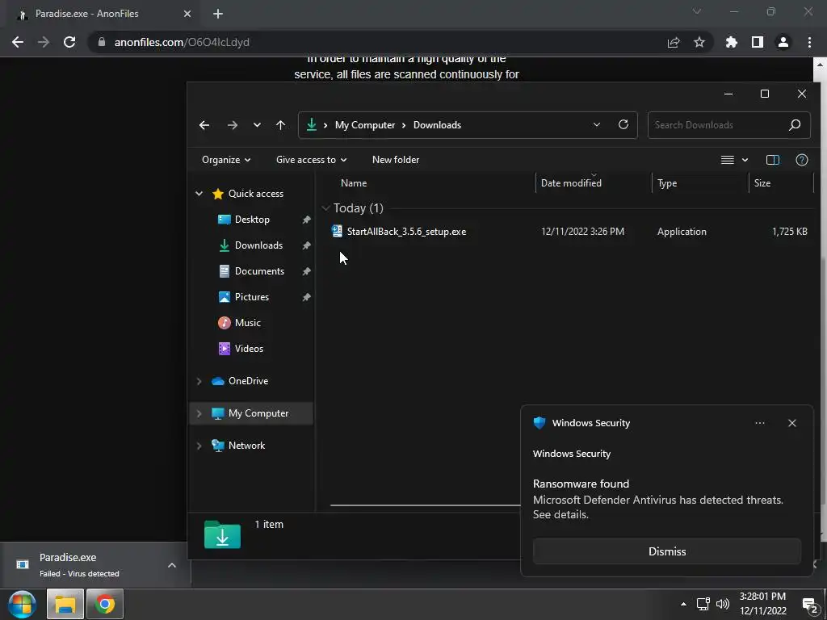Viewport: 827px width, 620px height.
Task: Expand the OneDrive tree node
Action: click(199, 381)
